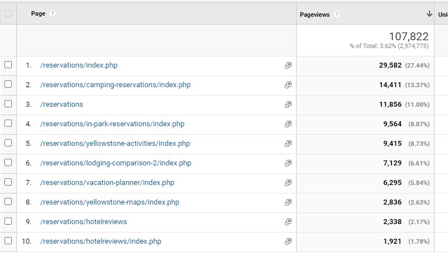The height and width of the screenshot is (261, 448).
Task: Open yellowstone-maps page via popup icon
Action: [288, 202]
